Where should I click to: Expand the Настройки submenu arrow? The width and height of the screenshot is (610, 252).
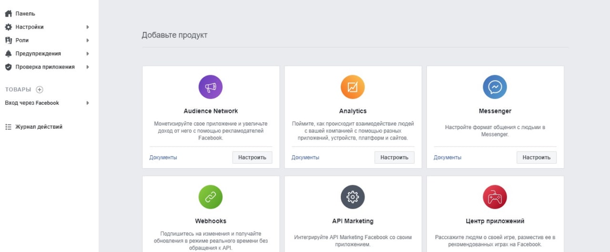tap(88, 27)
